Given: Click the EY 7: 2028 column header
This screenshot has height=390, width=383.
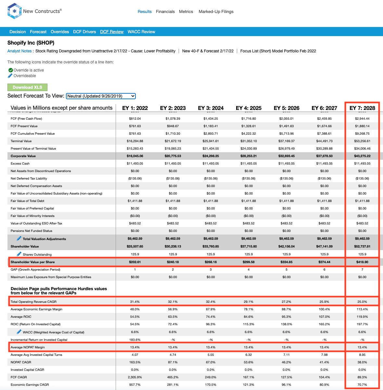Looking at the screenshot, I should click(x=362, y=108).
